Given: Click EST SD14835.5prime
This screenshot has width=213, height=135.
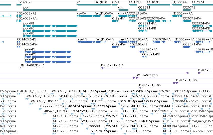Looking at the screenshot, I should [x=66, y=99].
